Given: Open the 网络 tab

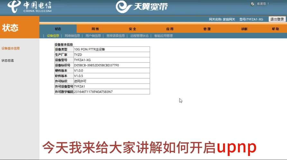Looking at the screenshot, I should pos(95,29).
